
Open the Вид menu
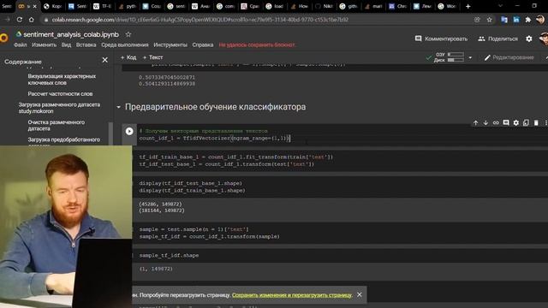point(66,45)
